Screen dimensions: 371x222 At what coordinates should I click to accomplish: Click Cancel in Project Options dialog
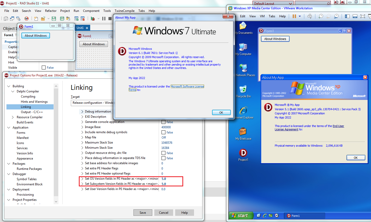click(164, 213)
